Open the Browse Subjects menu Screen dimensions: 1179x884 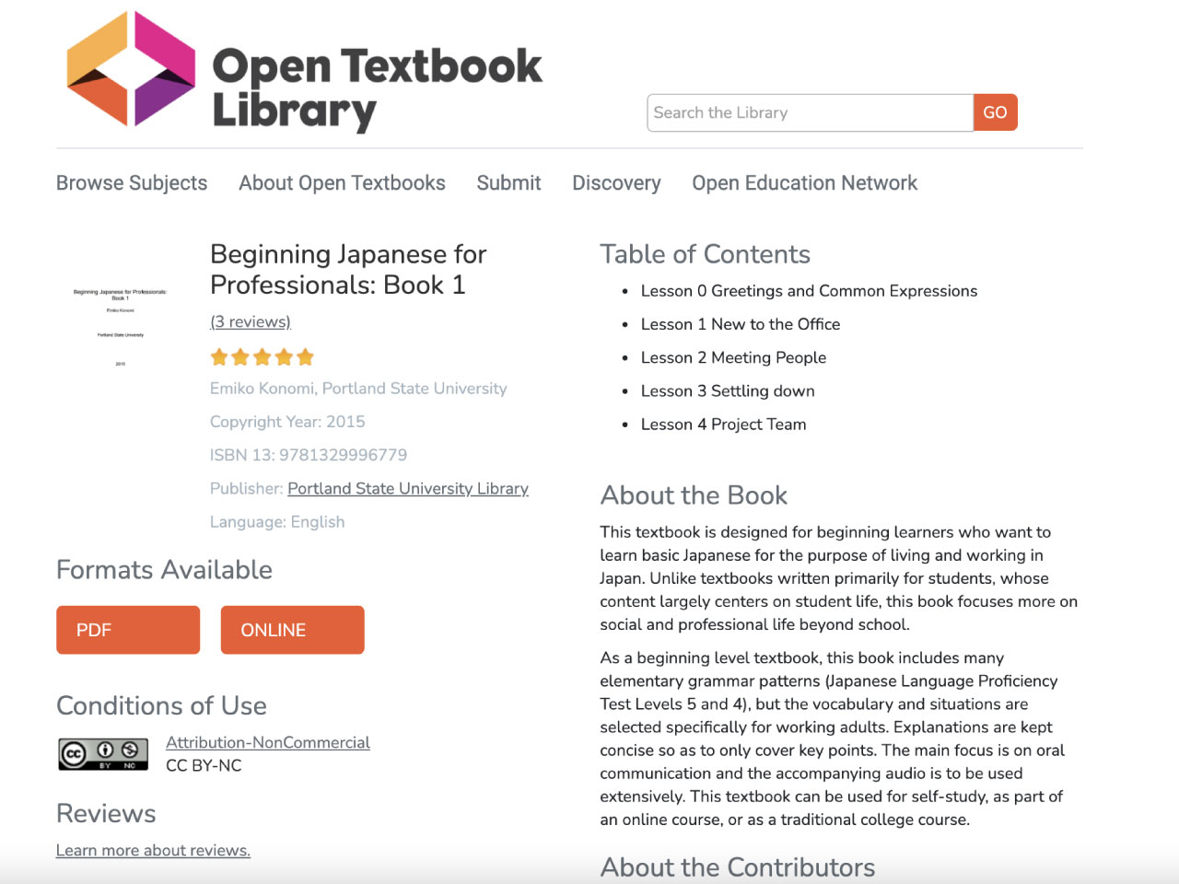(x=132, y=183)
